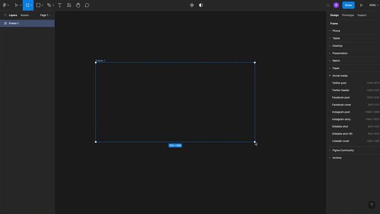Select the Move tool
This screenshot has width=380, height=214.
16,5
